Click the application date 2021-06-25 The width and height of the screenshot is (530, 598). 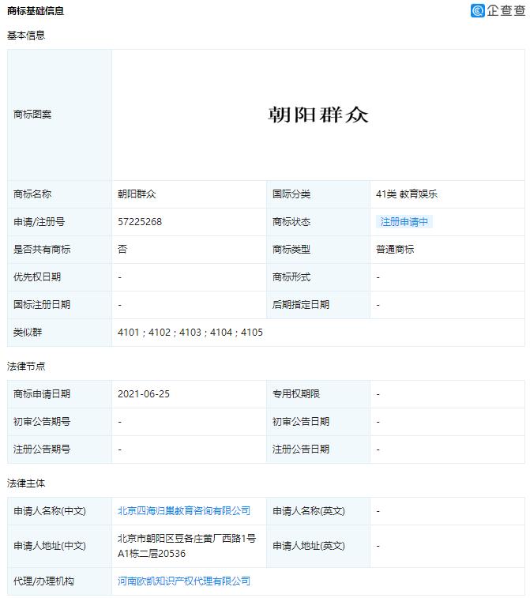[x=144, y=394]
